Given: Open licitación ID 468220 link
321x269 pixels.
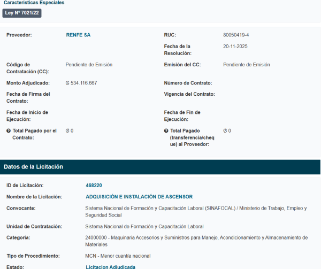Looking at the screenshot, I should (x=94, y=186).
